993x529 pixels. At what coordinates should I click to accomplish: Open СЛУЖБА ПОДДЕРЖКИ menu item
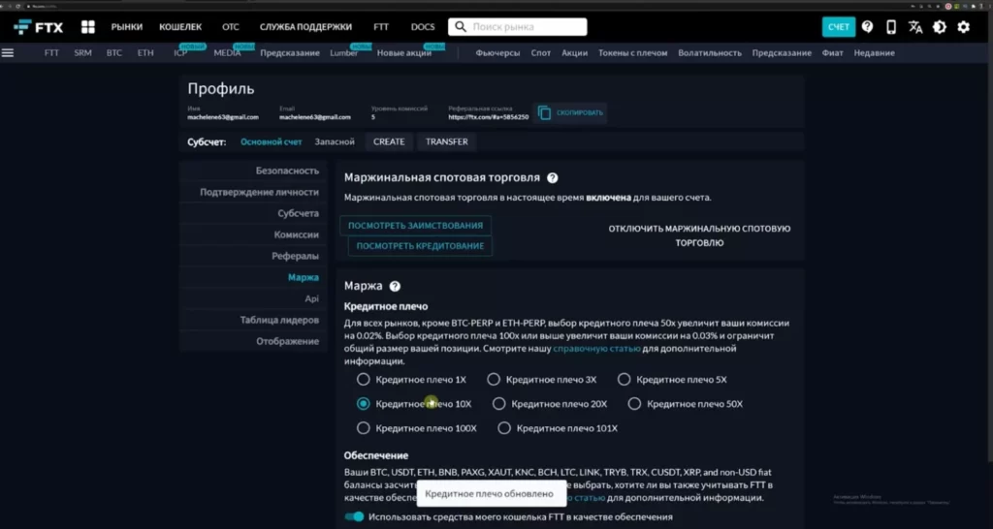coord(305,27)
